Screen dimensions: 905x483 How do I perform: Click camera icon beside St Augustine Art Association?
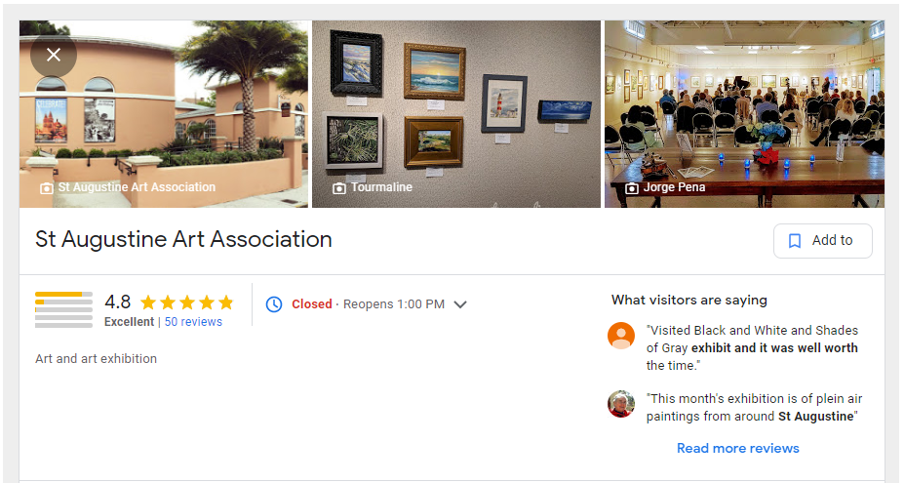[47, 188]
